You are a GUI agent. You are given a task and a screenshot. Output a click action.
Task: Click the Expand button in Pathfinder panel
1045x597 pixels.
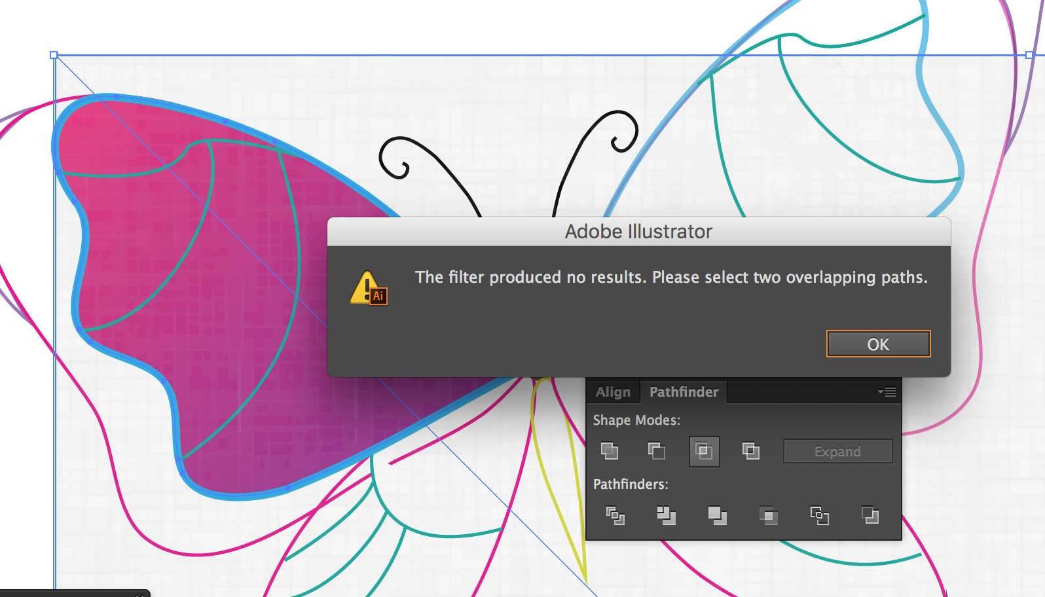(837, 452)
